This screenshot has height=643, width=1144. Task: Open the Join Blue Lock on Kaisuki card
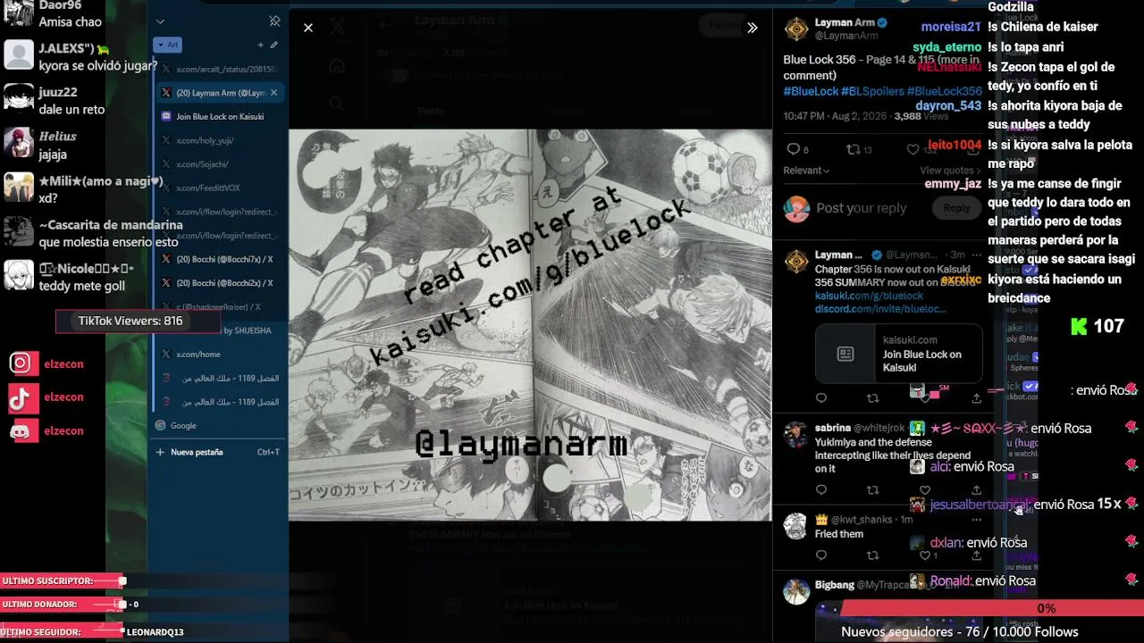pos(898,355)
